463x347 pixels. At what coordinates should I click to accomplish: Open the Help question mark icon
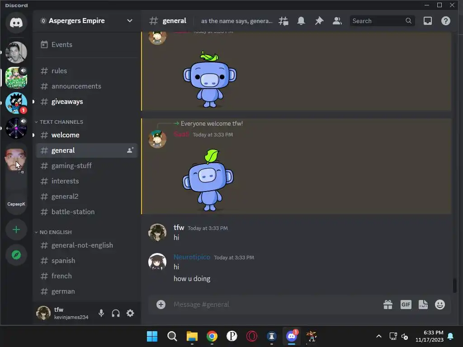tap(445, 21)
